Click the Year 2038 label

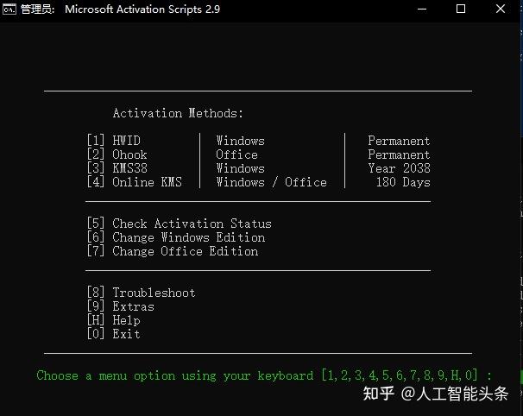point(399,168)
